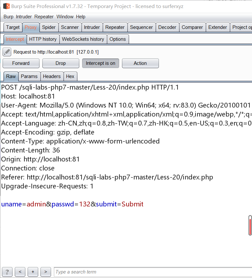This screenshot has height=278, width=252.
Task: Open the Help menu
Action: tap(81, 17)
